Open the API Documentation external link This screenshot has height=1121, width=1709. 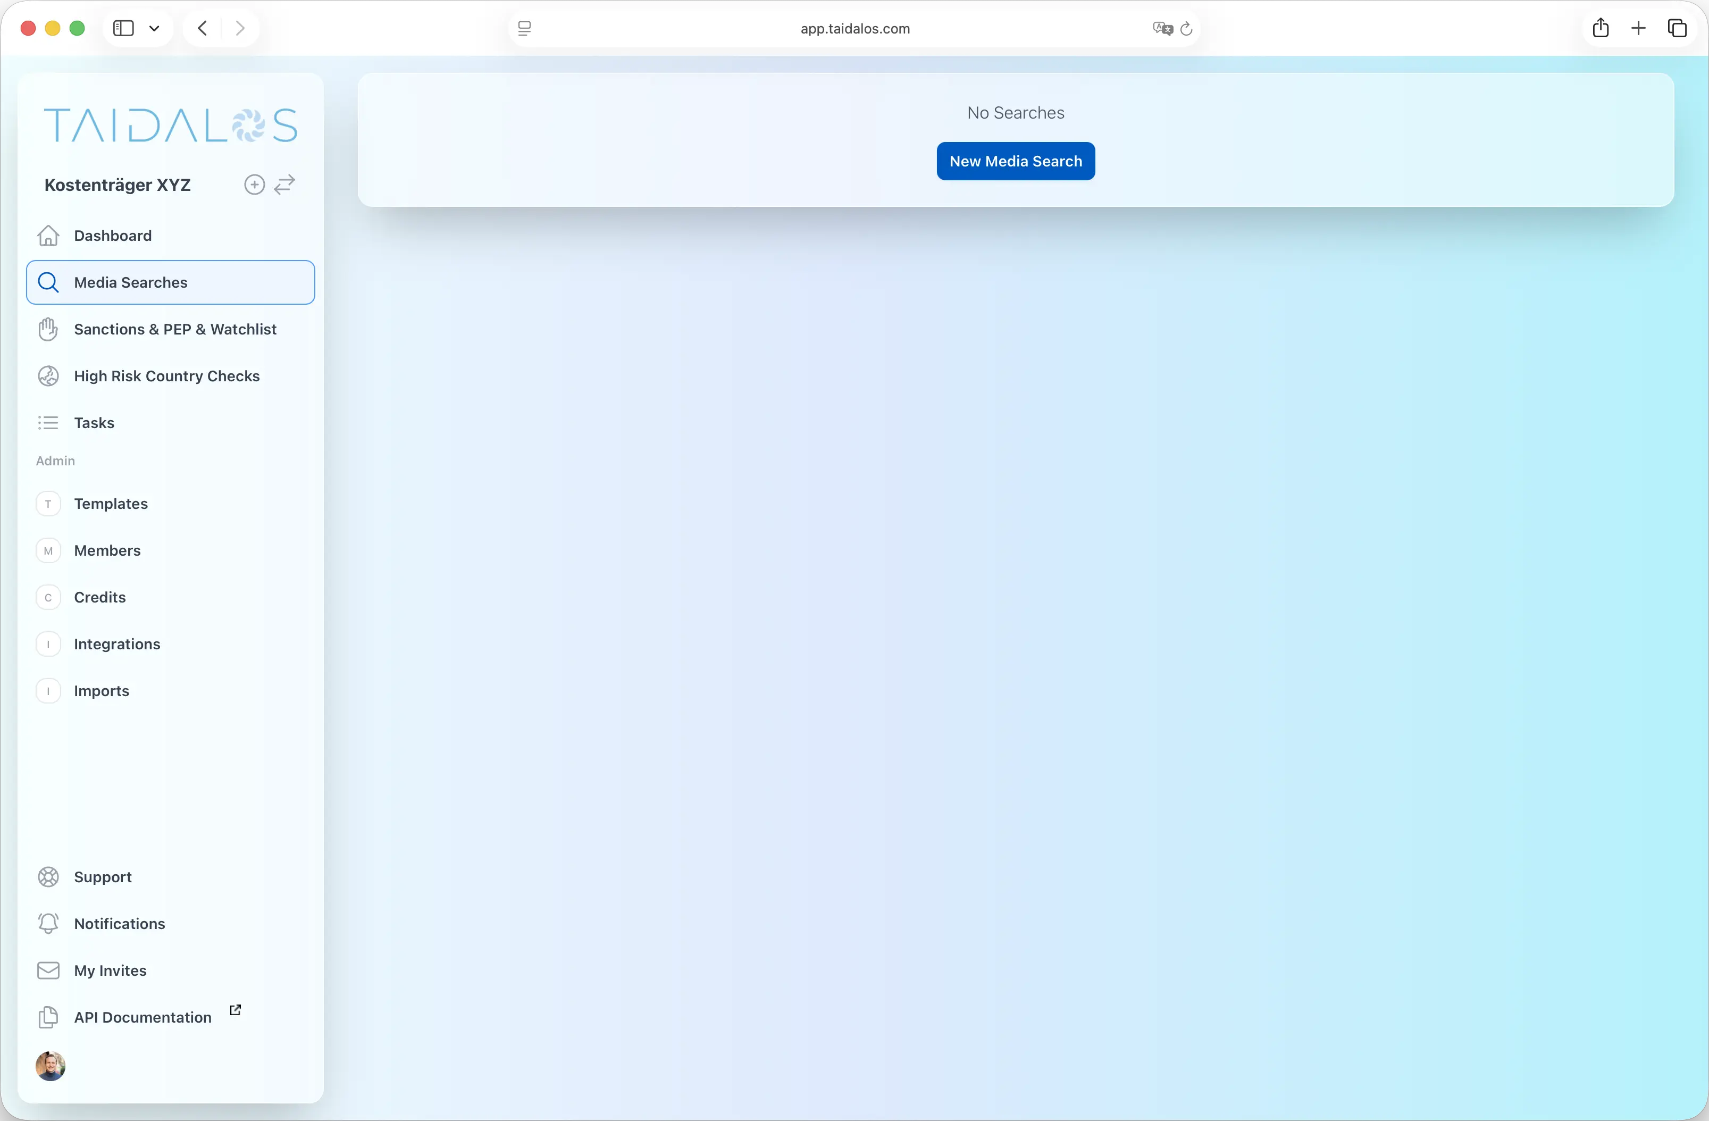point(236,1010)
